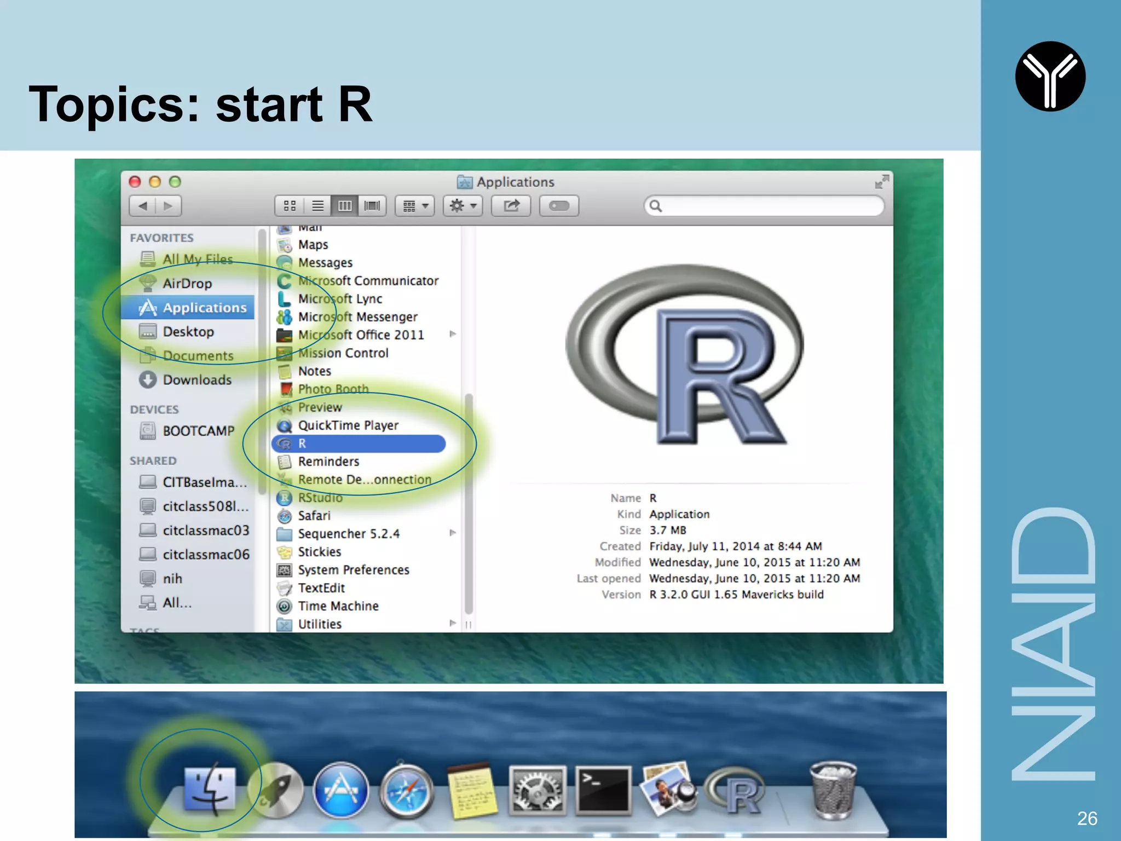Click the Finder search field

tap(764, 206)
